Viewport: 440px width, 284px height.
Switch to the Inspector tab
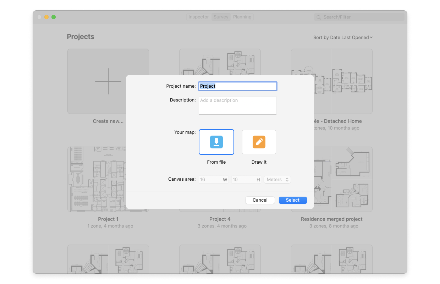click(199, 17)
